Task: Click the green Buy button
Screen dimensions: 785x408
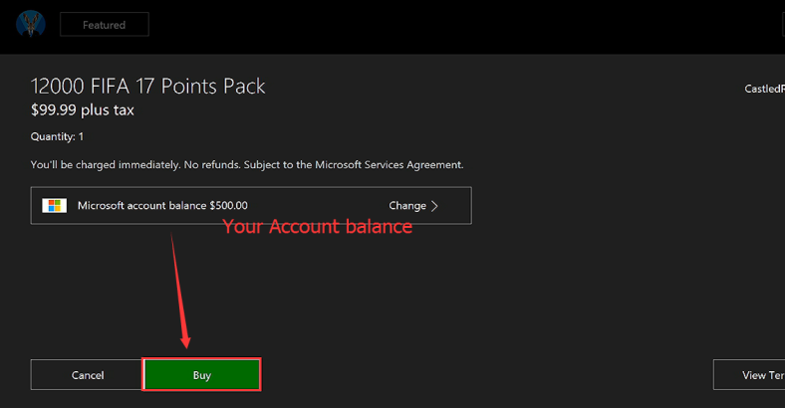Action: click(202, 374)
